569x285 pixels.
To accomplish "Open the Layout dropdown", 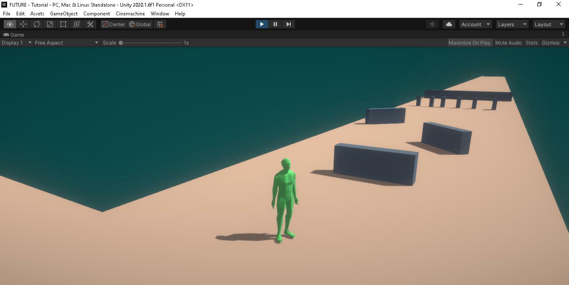I will pyautogui.click(x=549, y=24).
